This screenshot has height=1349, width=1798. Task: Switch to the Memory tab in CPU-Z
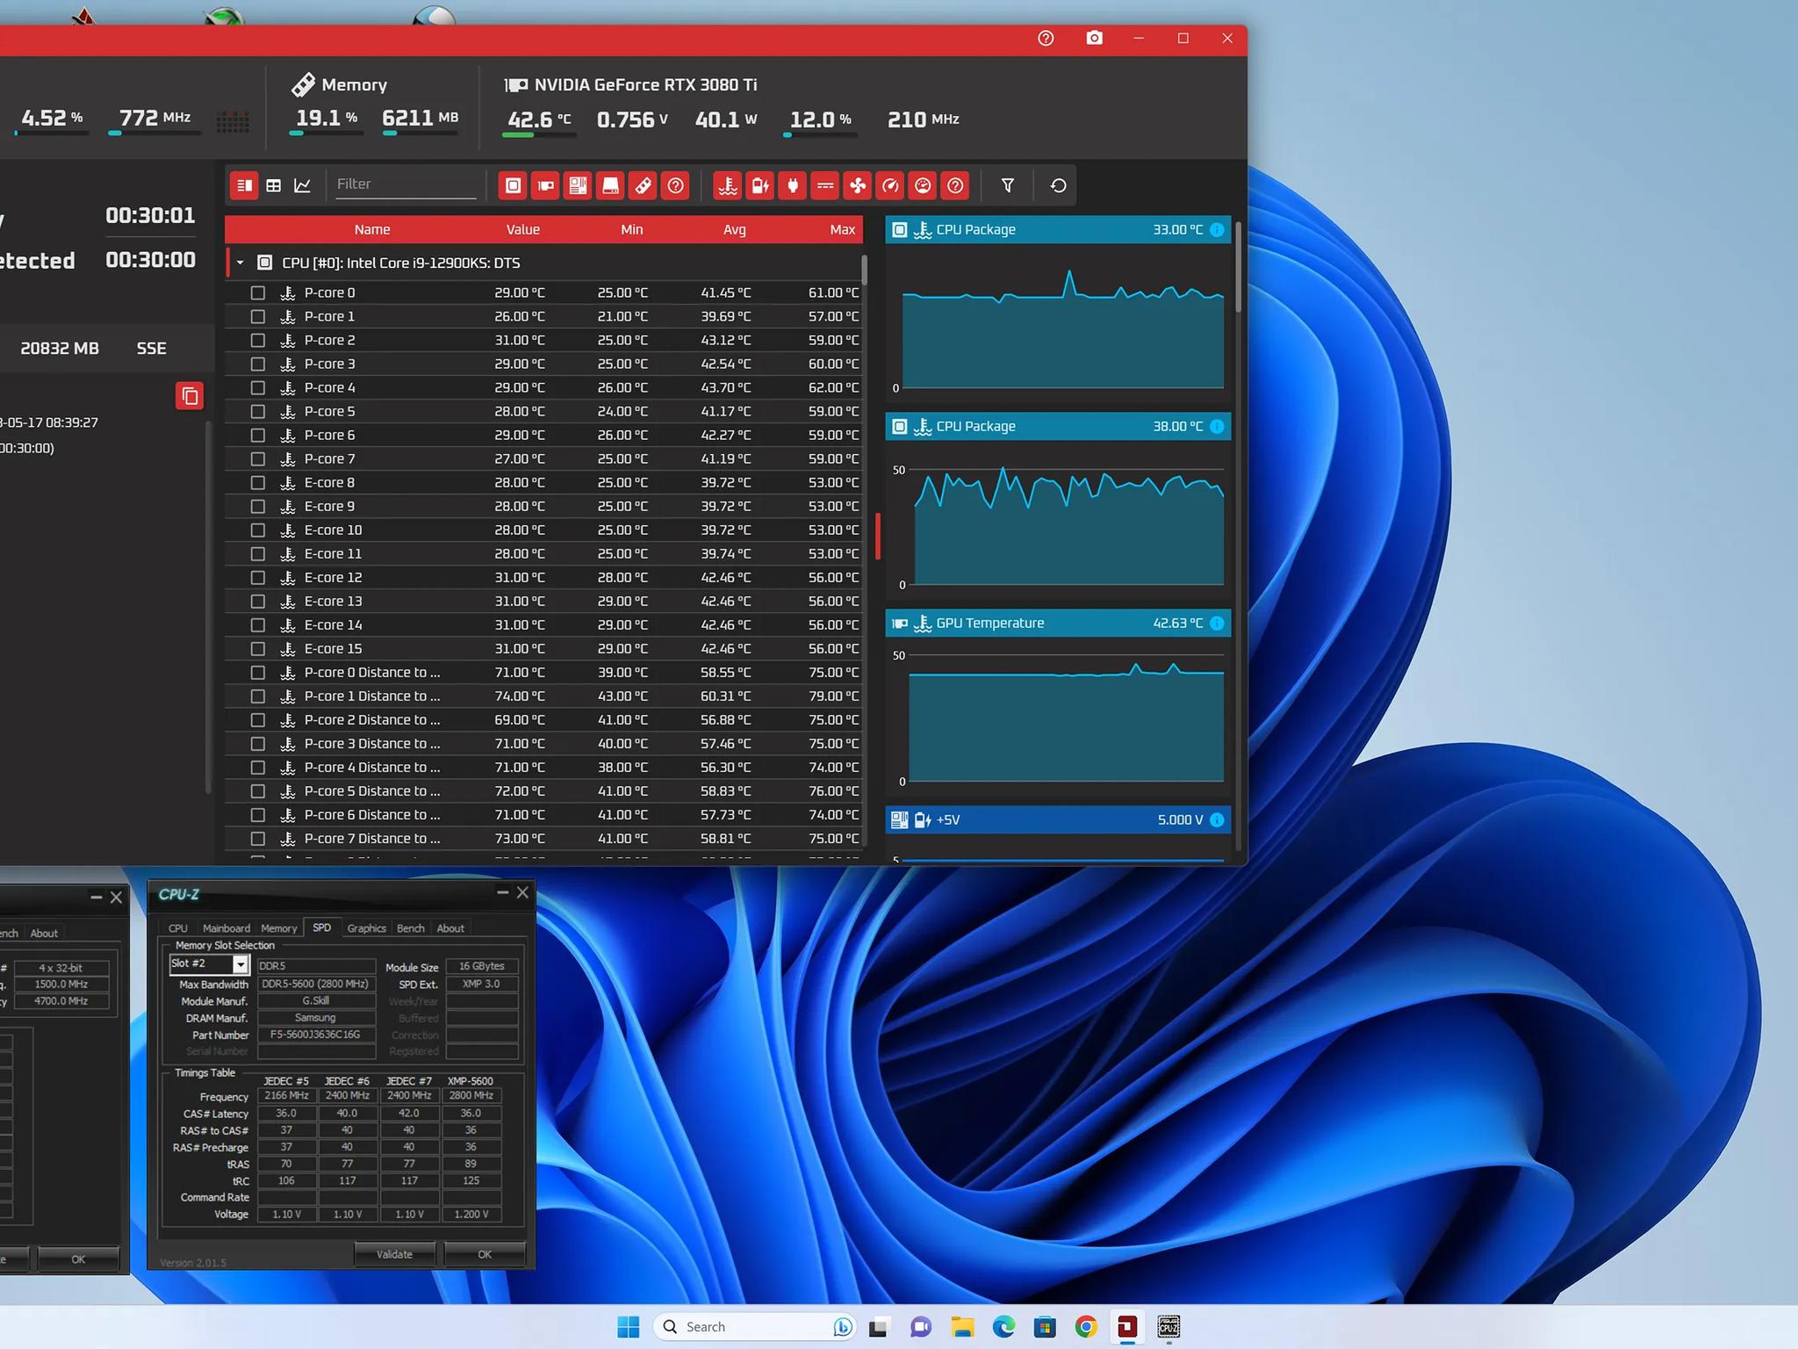[x=278, y=928]
